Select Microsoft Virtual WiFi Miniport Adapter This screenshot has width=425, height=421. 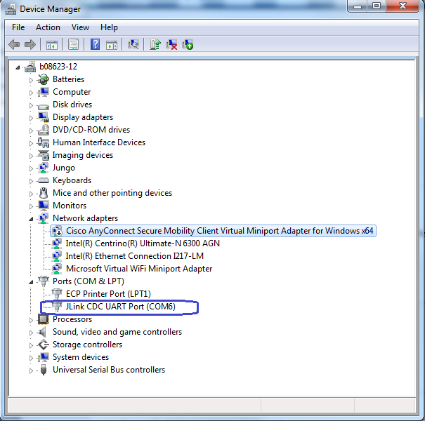[139, 269]
